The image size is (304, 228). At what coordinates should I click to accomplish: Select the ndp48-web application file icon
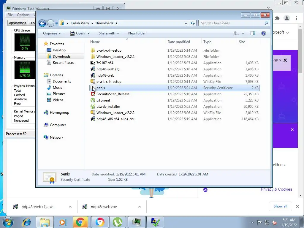click(93, 75)
